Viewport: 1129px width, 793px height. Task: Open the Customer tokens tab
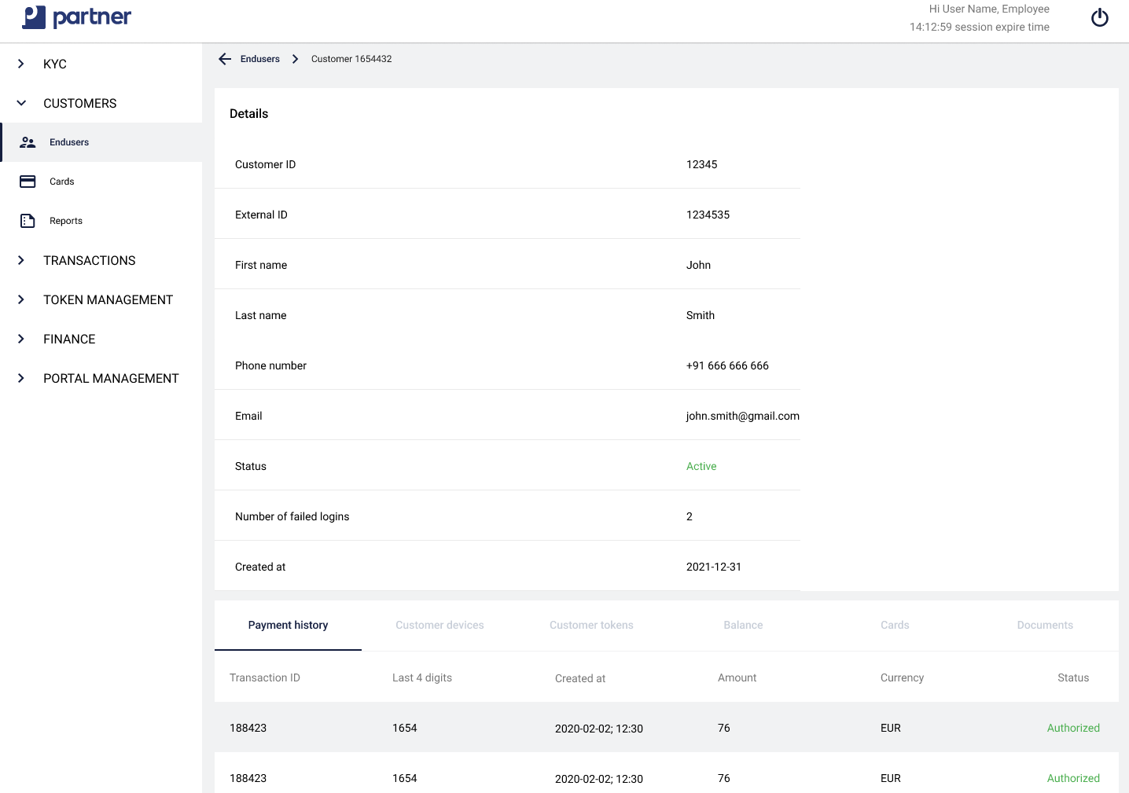pos(591,626)
